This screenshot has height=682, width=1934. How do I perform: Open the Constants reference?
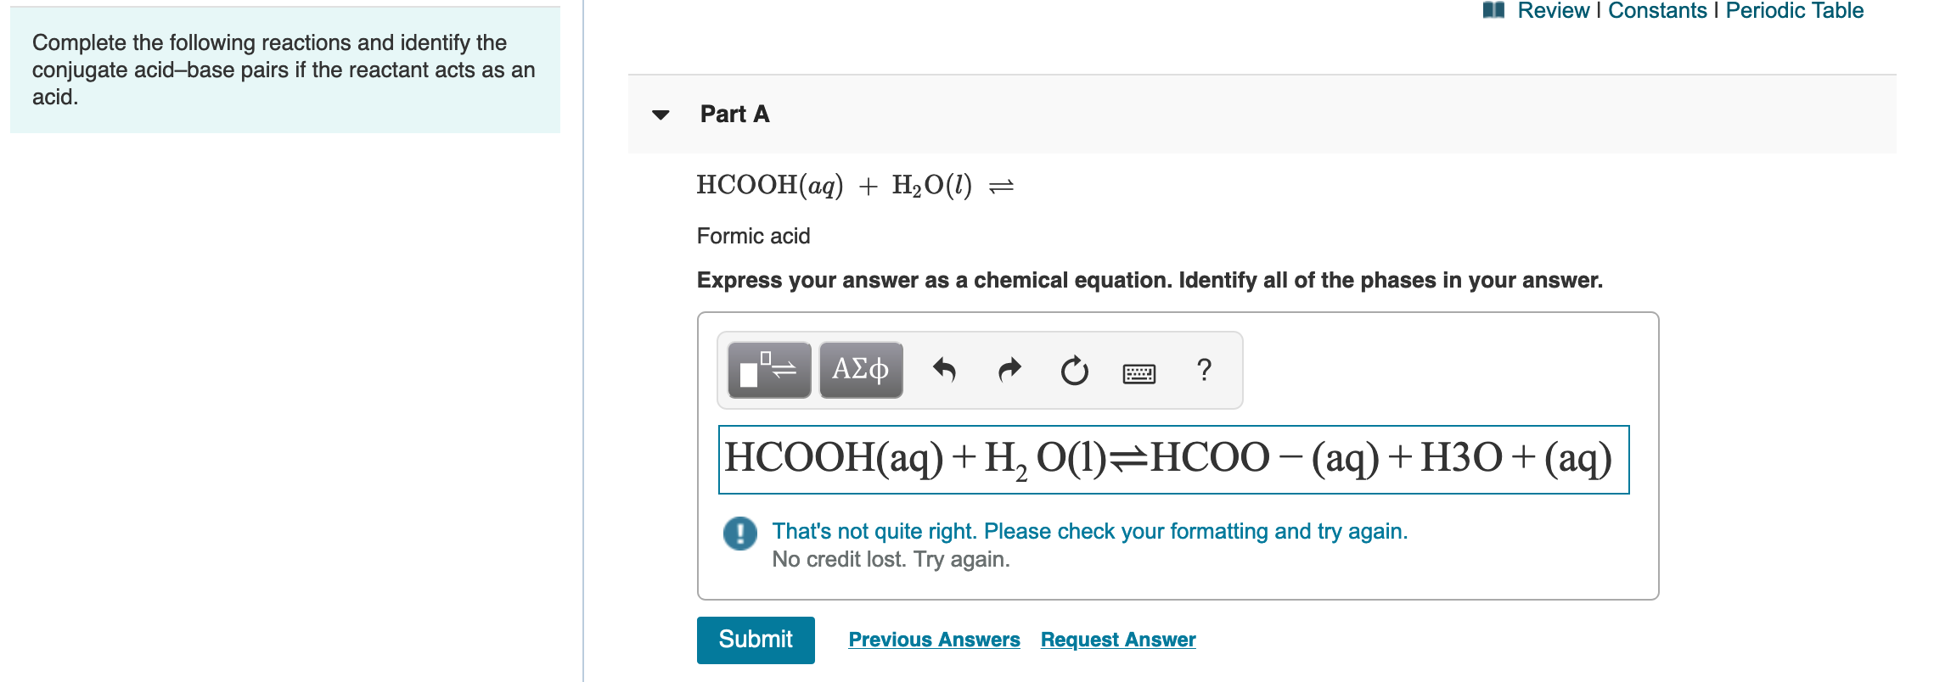click(x=1660, y=10)
